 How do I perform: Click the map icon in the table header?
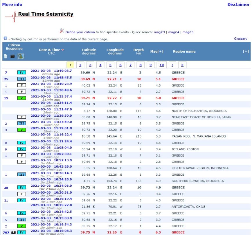21,56
